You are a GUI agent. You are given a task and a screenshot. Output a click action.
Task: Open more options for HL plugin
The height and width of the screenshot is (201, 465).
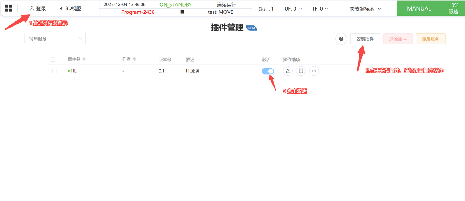tap(314, 71)
